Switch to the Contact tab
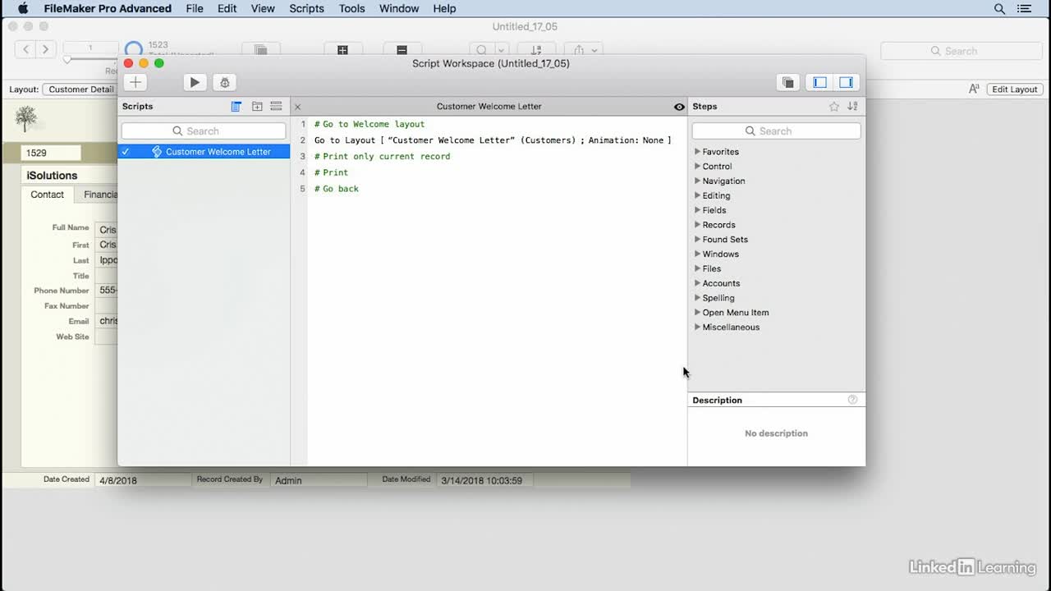This screenshot has width=1051, height=591. 48,195
